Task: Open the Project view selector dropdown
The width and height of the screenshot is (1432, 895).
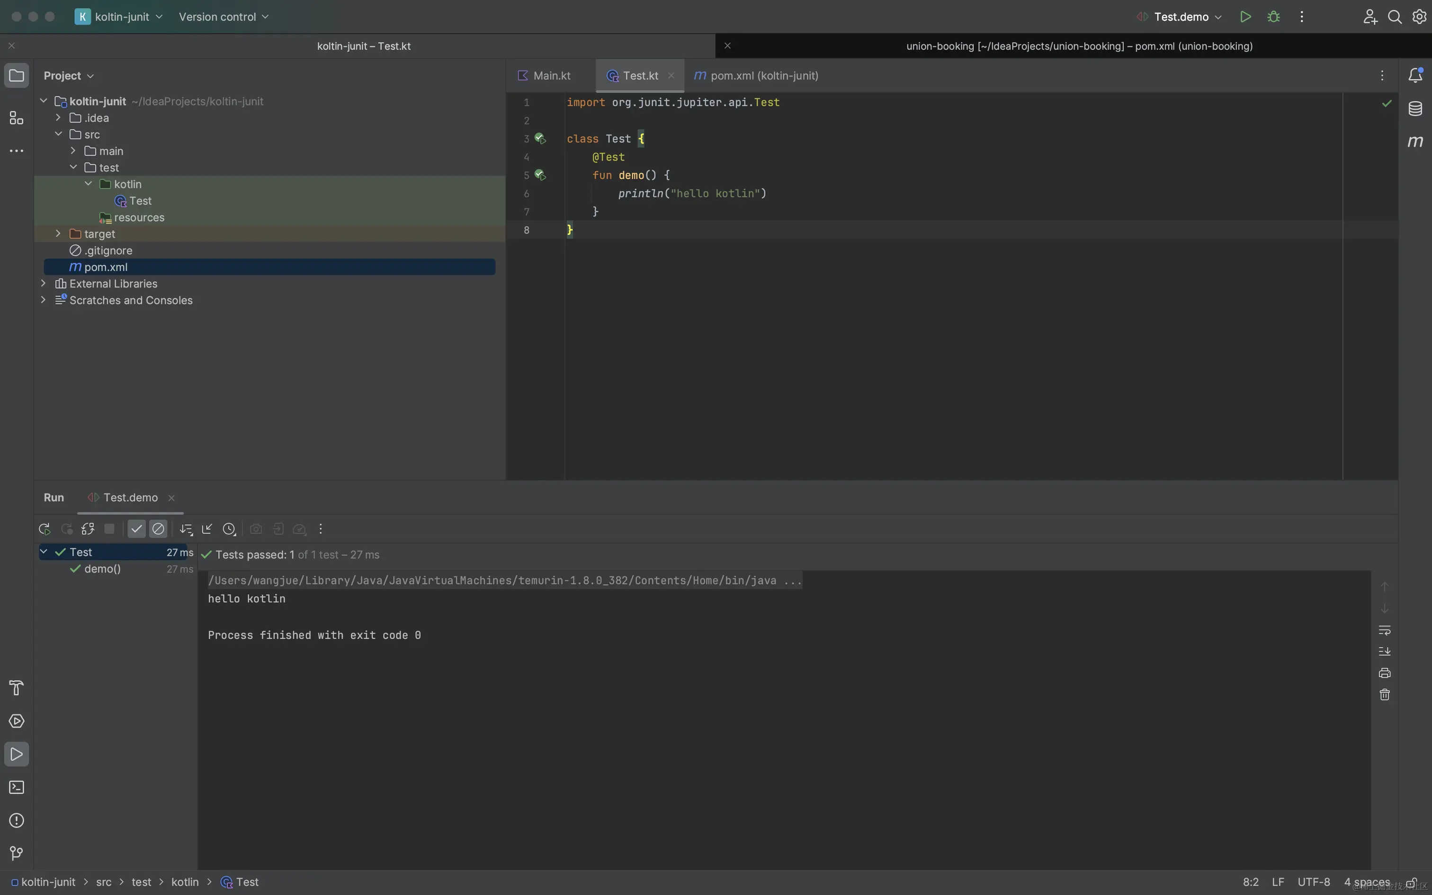Action: point(69,76)
